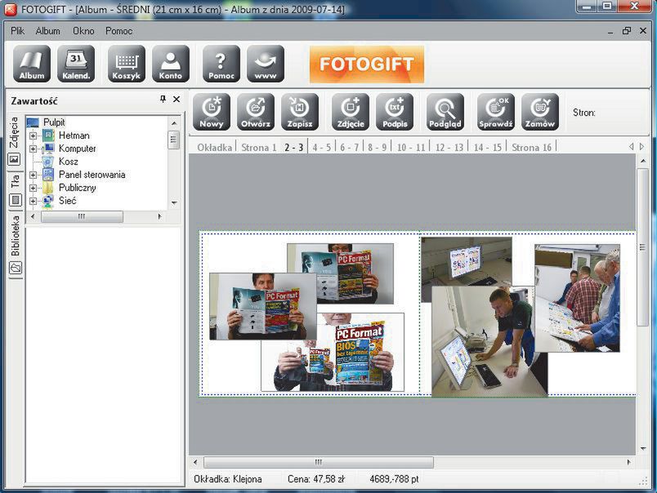Add a caption with Podpis button

(395, 112)
